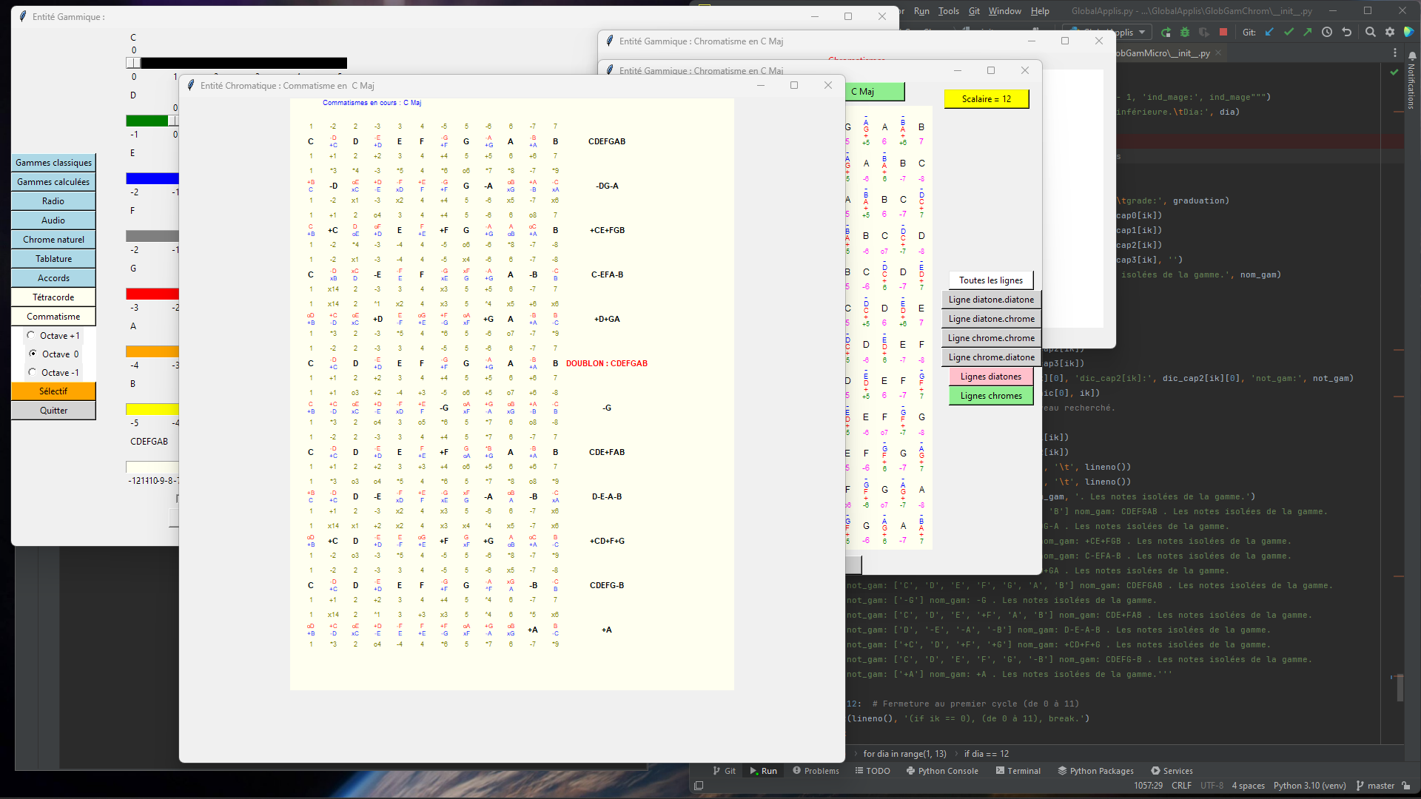Screen dimensions: 1421x799
Task: Click the Commatisme button
Action: (53, 317)
